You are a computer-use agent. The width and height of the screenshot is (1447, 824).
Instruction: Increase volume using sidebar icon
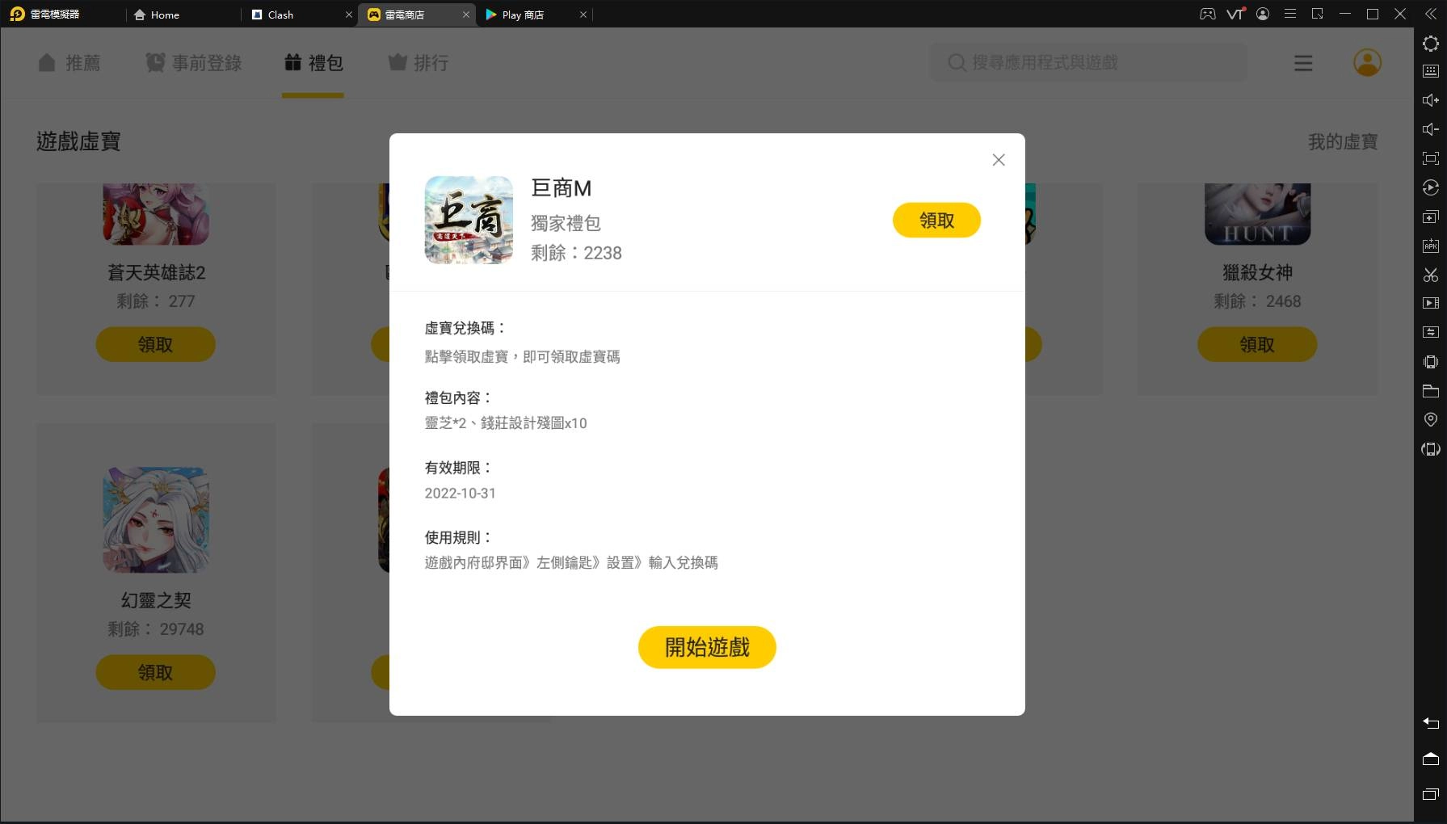click(1430, 100)
